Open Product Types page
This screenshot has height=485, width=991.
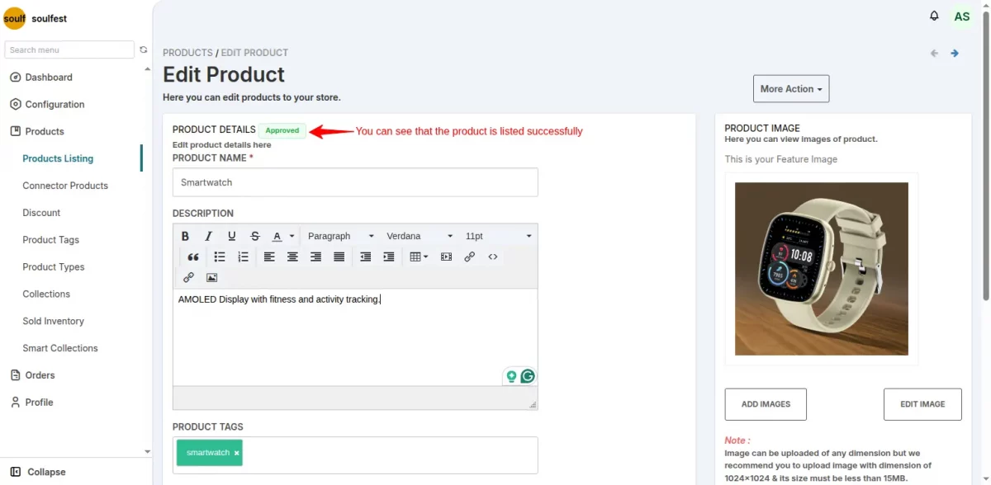coord(54,267)
